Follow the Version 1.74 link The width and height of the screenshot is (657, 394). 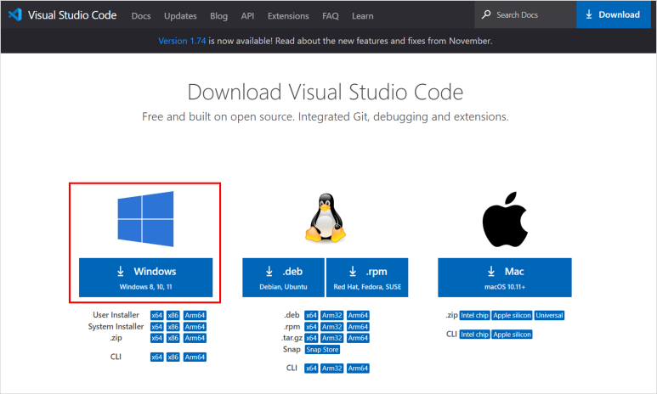182,41
